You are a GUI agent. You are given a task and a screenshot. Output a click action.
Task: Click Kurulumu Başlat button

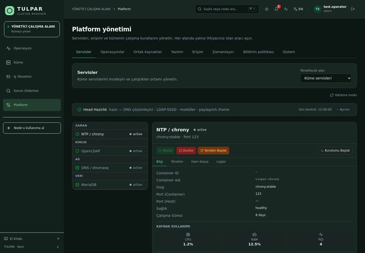click(x=335, y=151)
